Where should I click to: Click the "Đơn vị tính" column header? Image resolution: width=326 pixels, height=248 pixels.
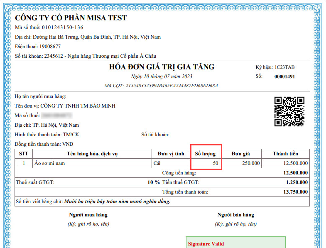(168, 154)
